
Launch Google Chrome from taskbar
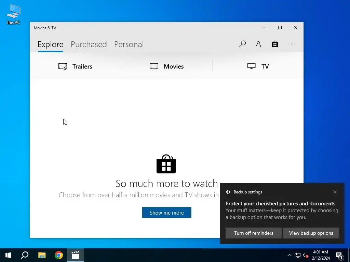[59, 255]
